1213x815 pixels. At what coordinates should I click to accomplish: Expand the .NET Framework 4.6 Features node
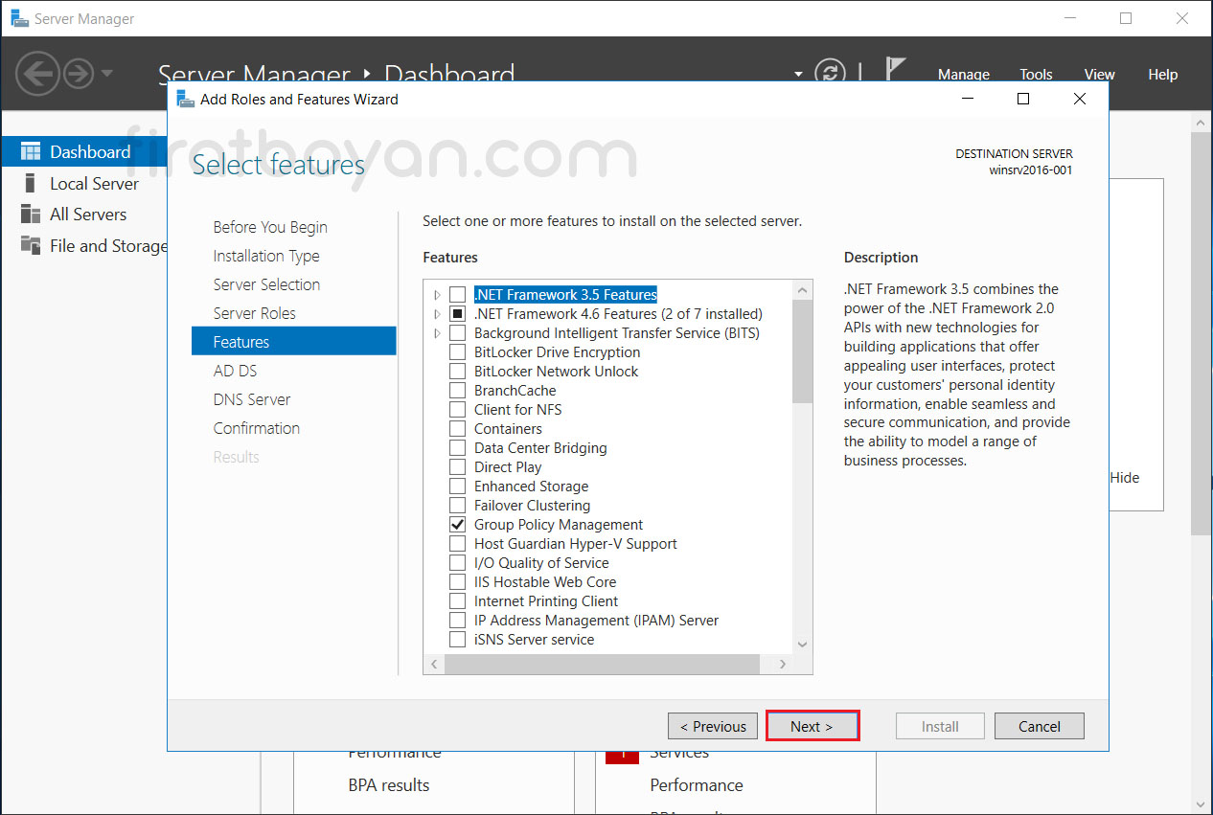(x=438, y=314)
